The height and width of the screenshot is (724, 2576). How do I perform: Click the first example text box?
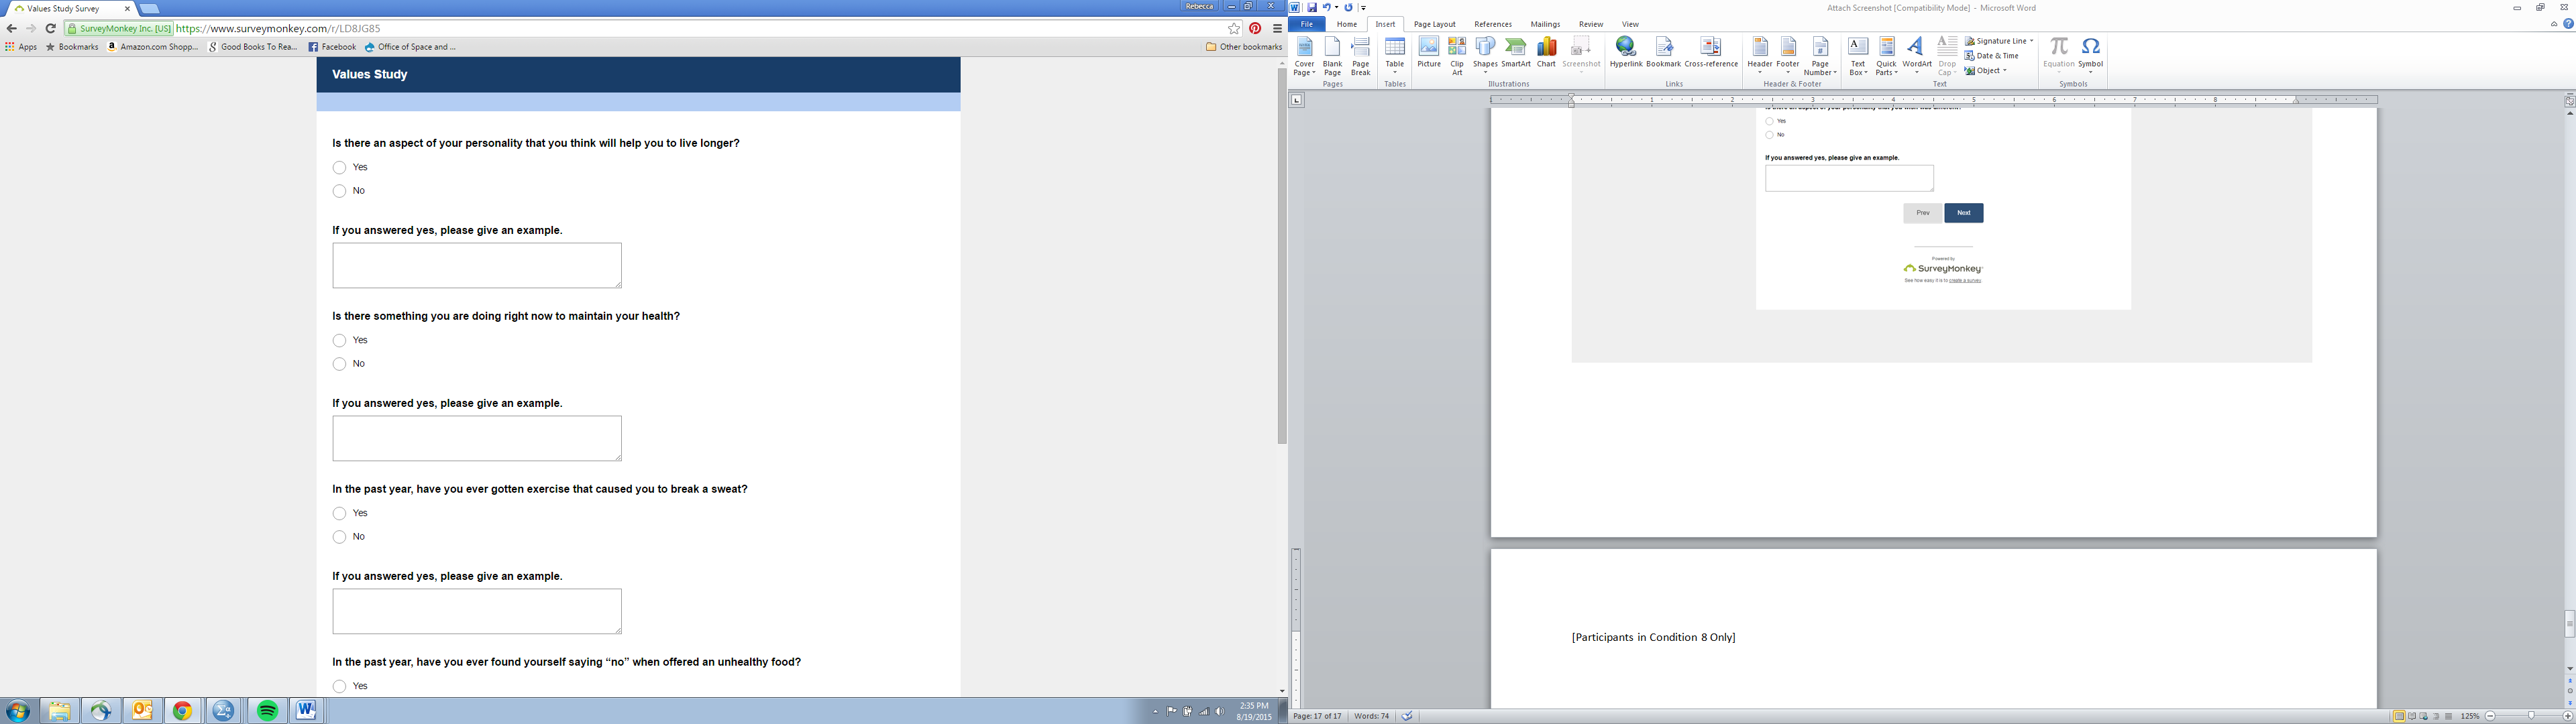tap(476, 265)
